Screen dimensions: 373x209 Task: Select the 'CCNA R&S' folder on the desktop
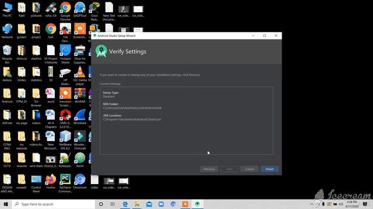[7, 140]
